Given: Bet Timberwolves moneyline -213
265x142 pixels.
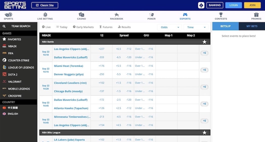Looking at the screenshot, I should [101, 117].
